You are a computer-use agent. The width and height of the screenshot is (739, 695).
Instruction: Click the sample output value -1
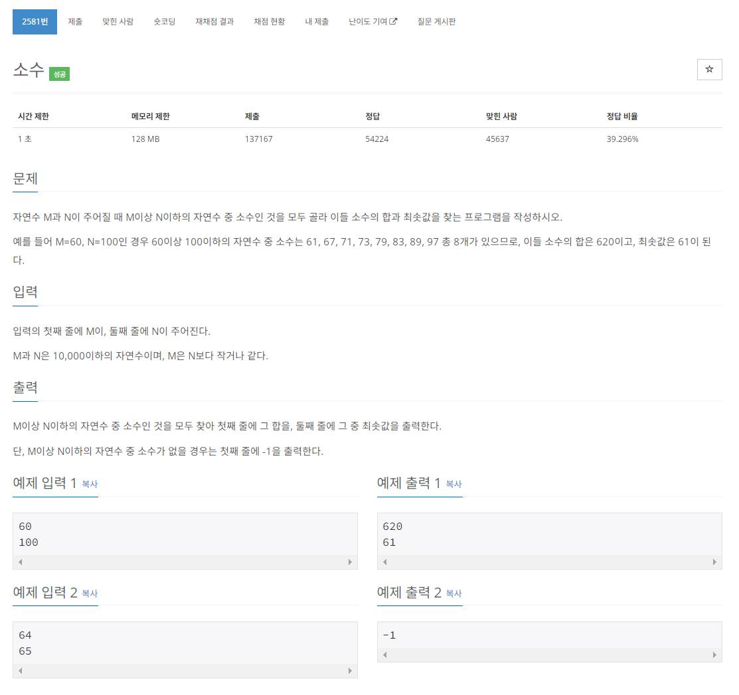pos(389,635)
